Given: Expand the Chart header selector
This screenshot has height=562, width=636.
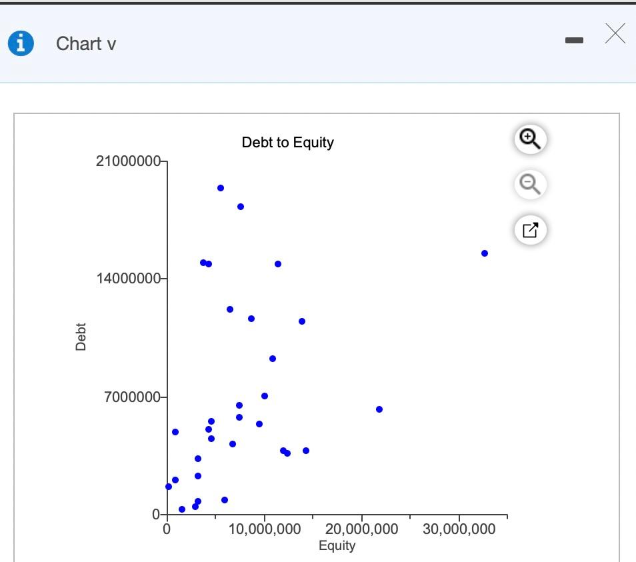Looking at the screenshot, I should pyautogui.click(x=112, y=44).
